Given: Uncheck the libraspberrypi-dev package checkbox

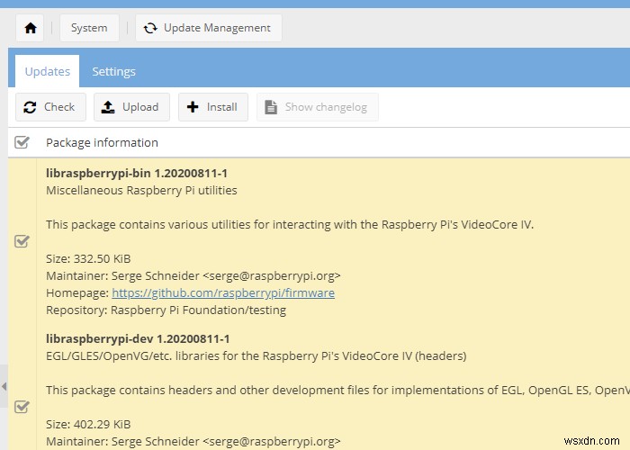Looking at the screenshot, I should coord(22,407).
